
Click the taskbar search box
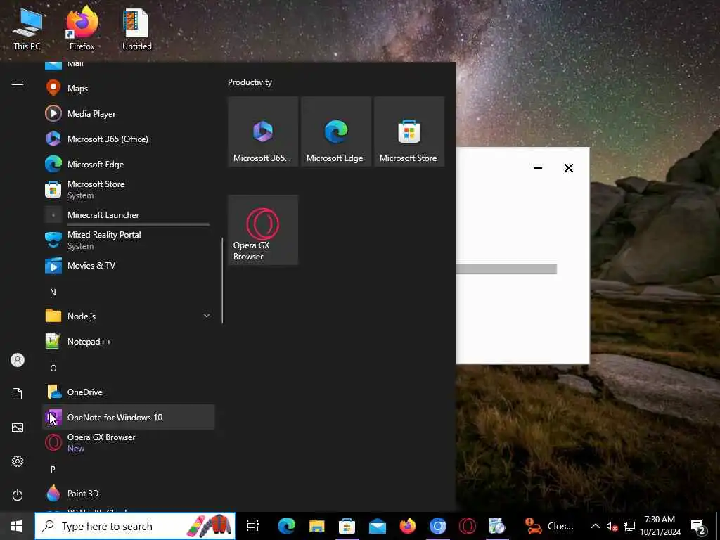(135, 526)
